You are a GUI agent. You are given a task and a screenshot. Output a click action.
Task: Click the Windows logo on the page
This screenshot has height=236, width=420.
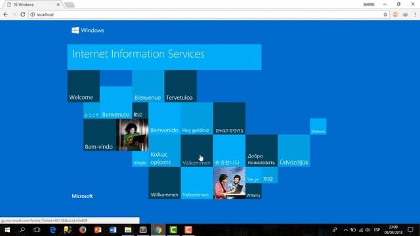[88, 30]
